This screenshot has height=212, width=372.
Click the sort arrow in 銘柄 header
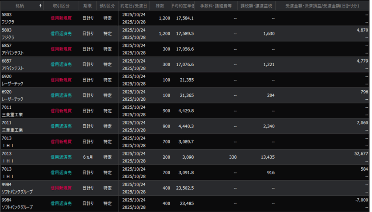pyautogui.click(x=40, y=6)
